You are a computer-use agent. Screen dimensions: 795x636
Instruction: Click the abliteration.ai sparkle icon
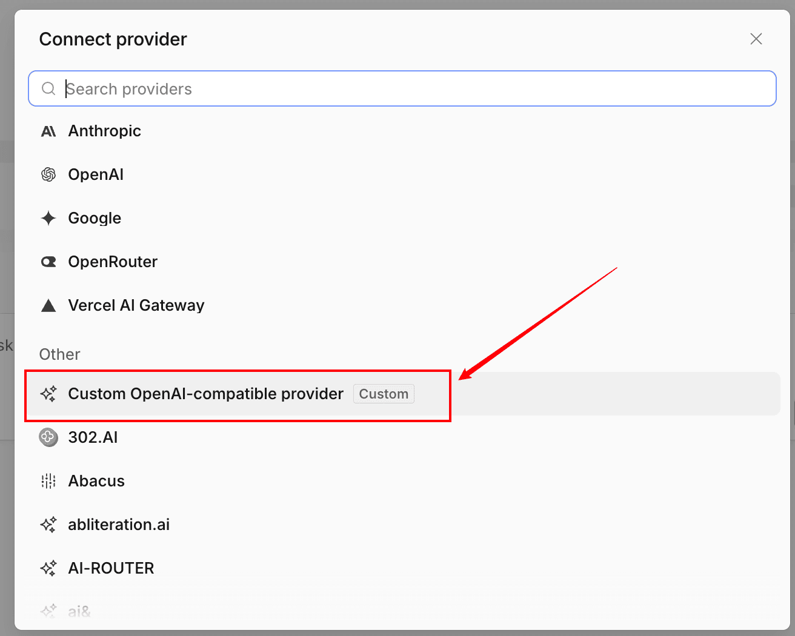click(48, 525)
